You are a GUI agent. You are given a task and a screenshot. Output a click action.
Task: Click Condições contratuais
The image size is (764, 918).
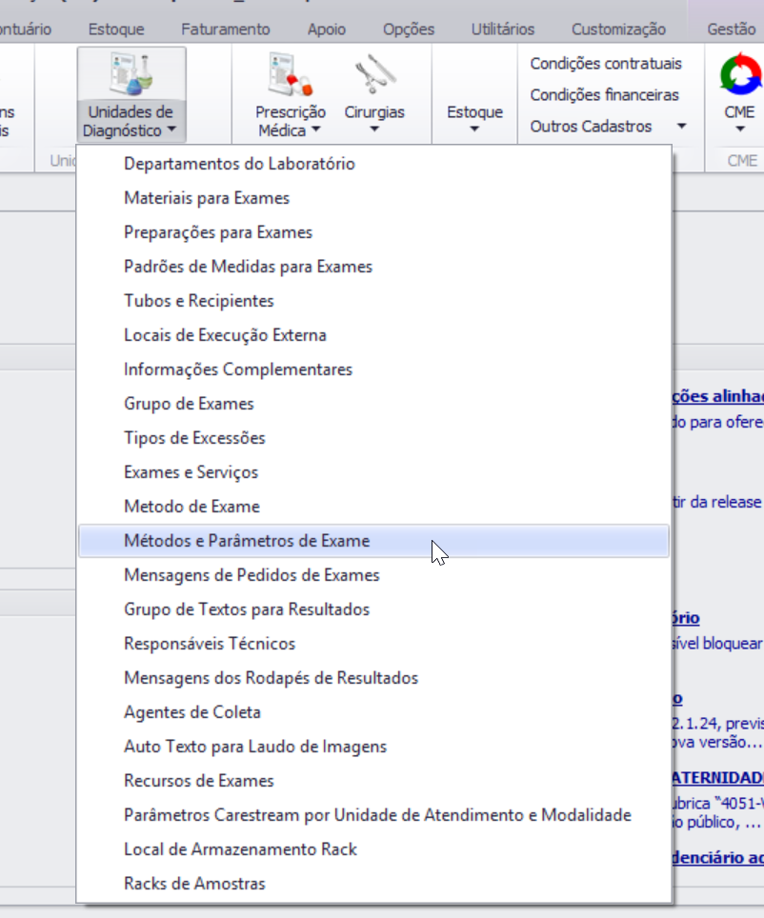coord(606,63)
